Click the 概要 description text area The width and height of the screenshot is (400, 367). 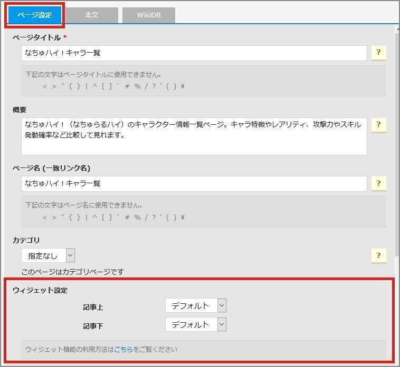pyautogui.click(x=194, y=136)
